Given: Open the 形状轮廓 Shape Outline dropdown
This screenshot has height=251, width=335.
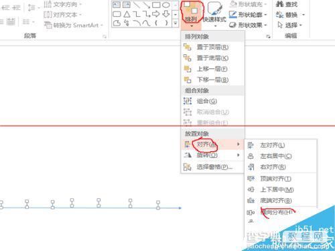Looking at the screenshot, I should point(249,15).
